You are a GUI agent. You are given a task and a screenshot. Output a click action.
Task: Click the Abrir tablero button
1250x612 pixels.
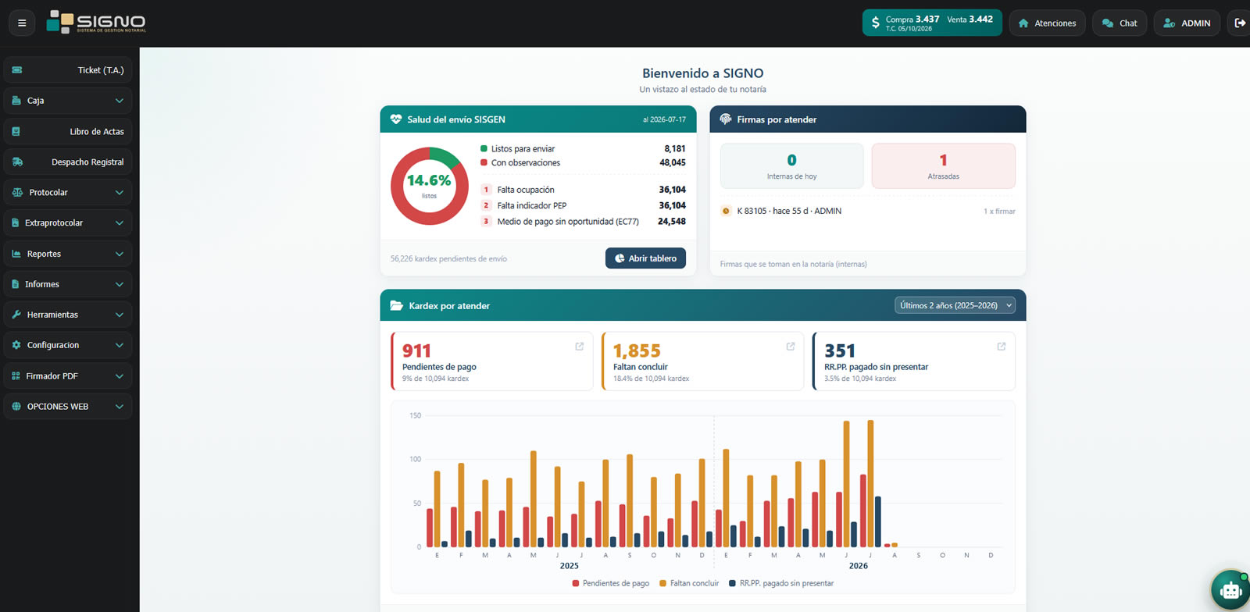click(x=645, y=258)
